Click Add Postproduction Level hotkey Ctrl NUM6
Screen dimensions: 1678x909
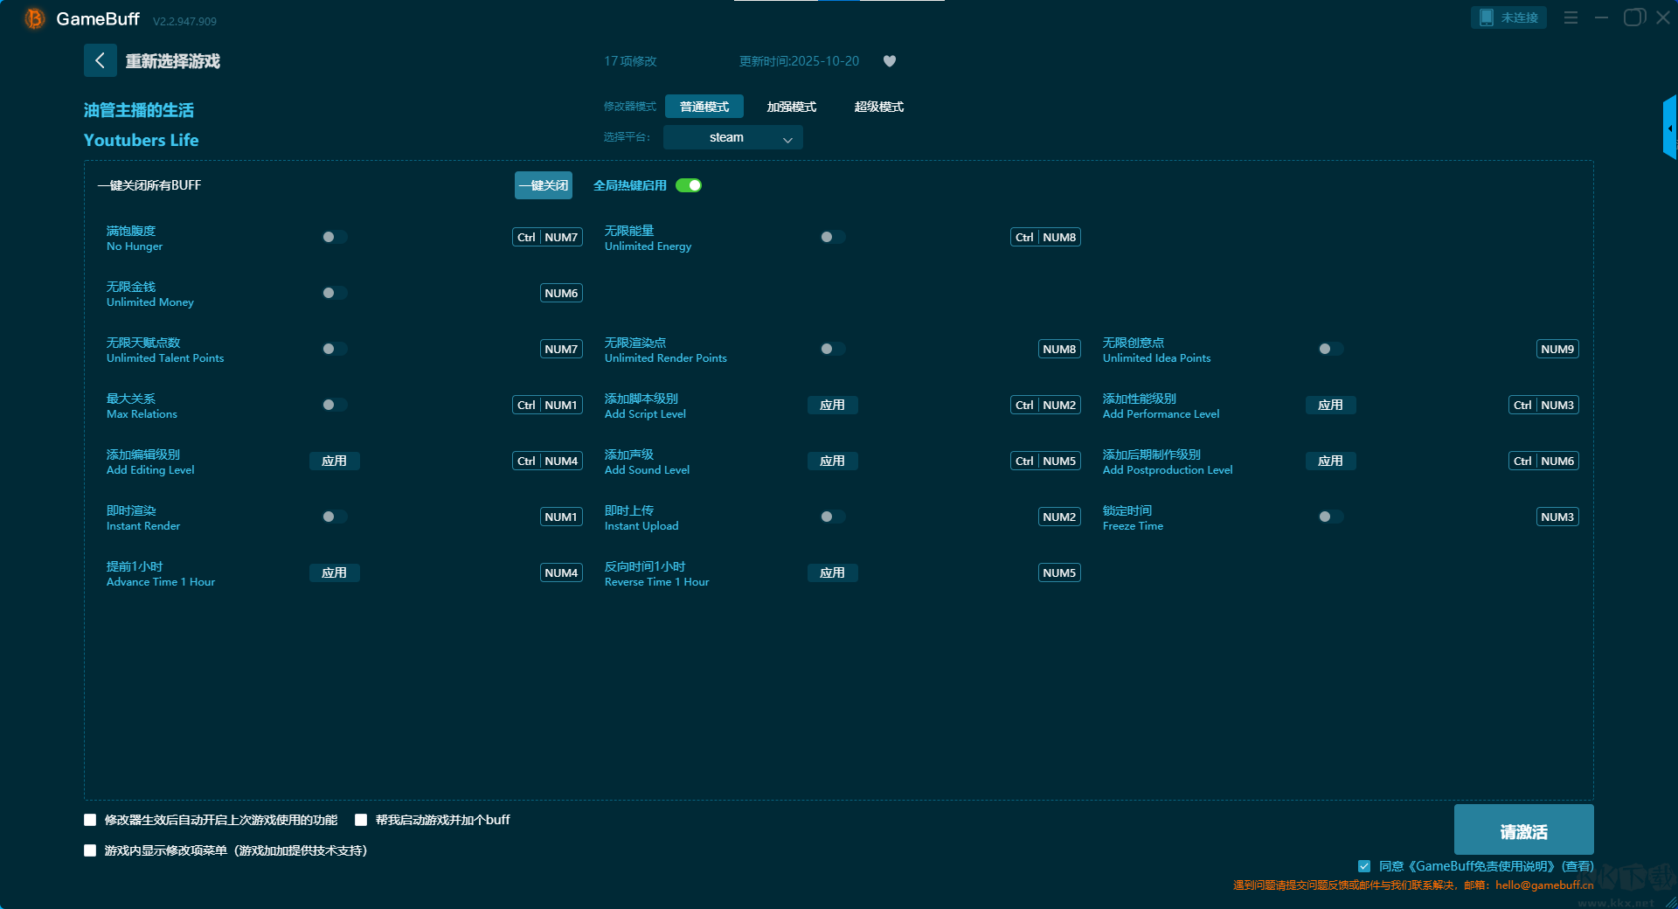click(x=1543, y=461)
